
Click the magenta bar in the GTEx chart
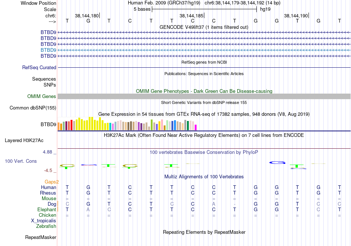[x=196, y=128]
